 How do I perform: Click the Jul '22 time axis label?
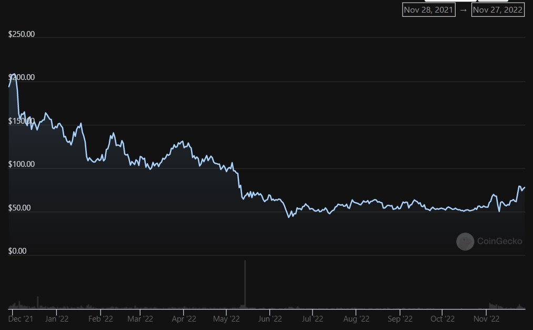[x=313, y=319]
